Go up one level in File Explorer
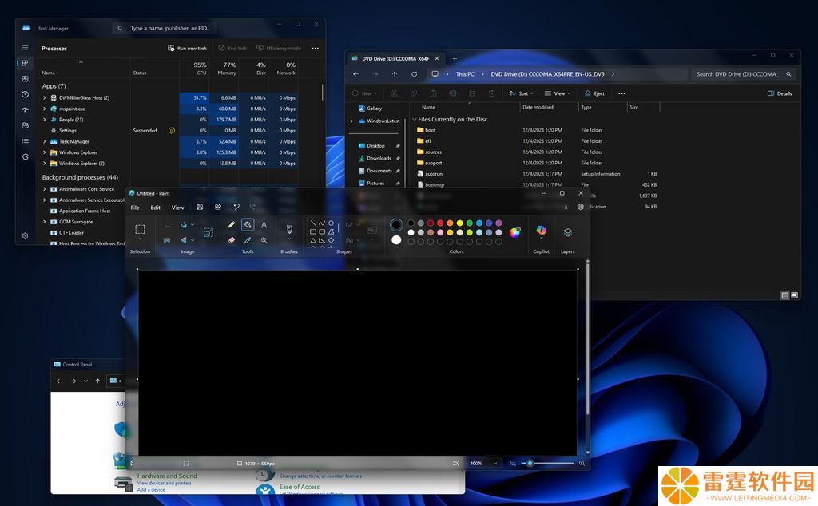 [x=395, y=74]
